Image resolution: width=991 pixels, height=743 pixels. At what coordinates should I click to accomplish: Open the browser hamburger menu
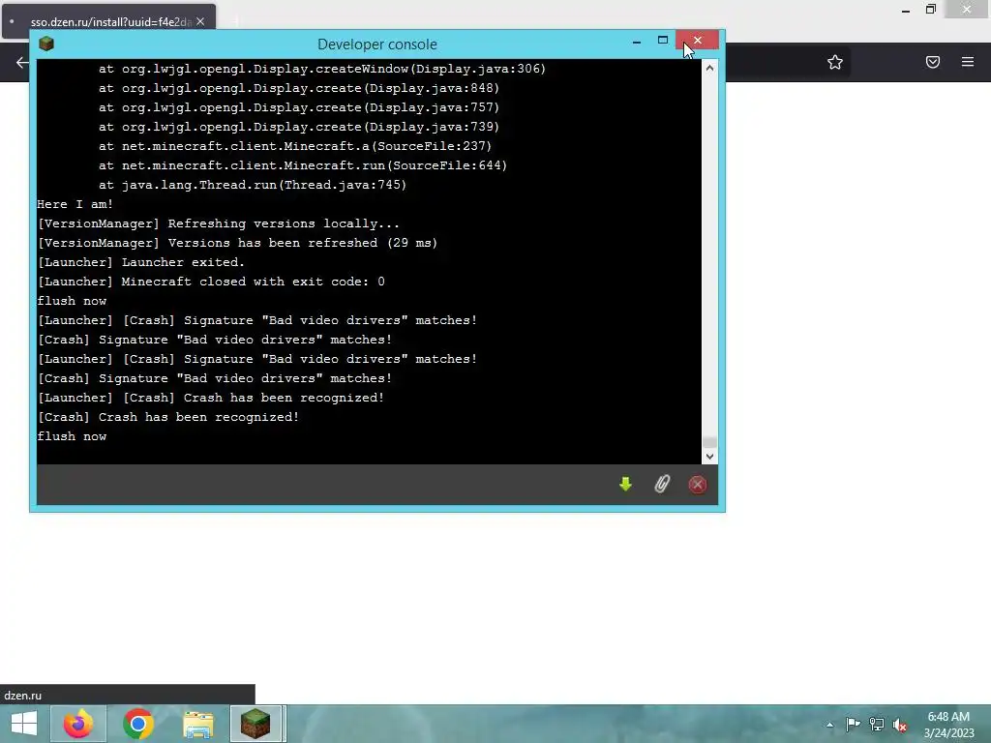click(968, 62)
